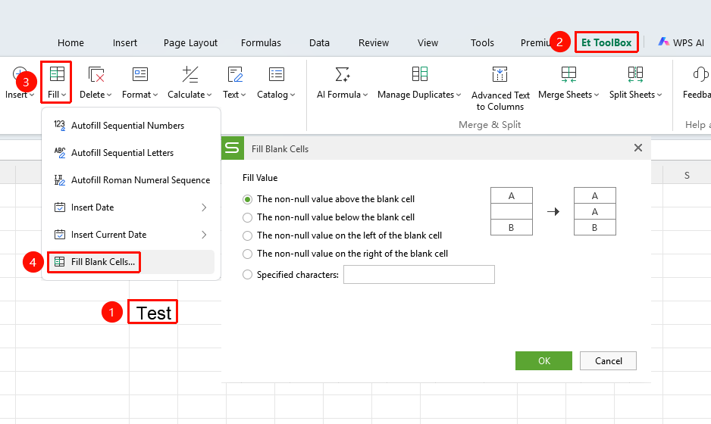Open the View tab
The height and width of the screenshot is (424, 711).
[x=428, y=42]
